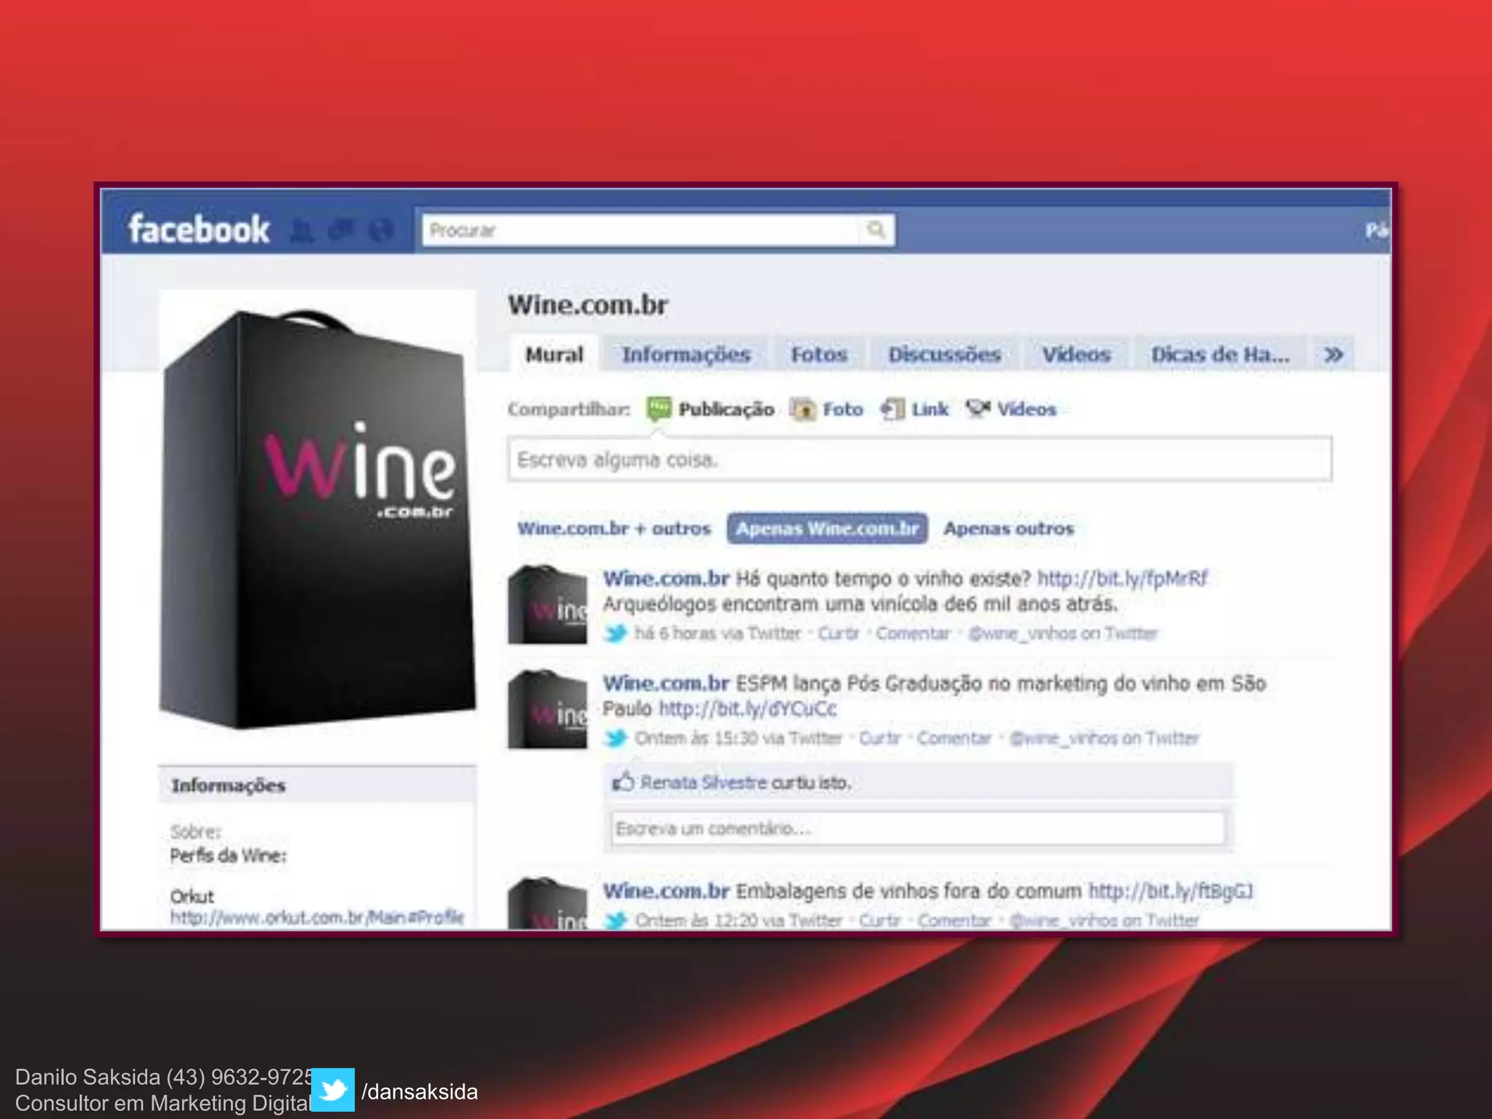This screenshot has height=1119, width=1492.
Task: Click the search magnifier icon
Action: pos(876,230)
